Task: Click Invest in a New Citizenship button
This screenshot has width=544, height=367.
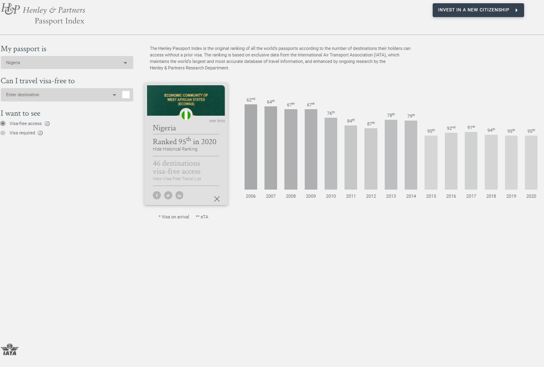Action: pyautogui.click(x=478, y=10)
